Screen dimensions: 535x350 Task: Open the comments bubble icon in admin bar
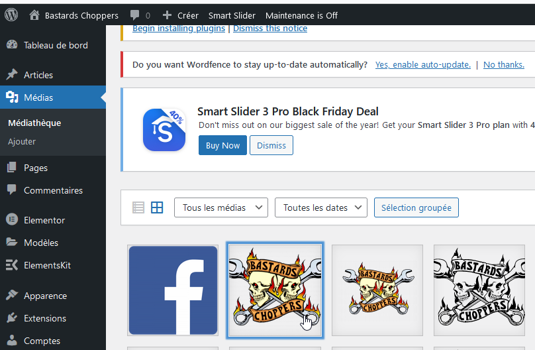(x=135, y=15)
